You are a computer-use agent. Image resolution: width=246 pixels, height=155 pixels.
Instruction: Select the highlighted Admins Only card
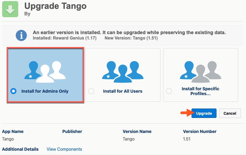(45, 75)
